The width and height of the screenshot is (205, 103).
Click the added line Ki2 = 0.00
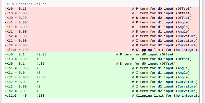pos(102,86)
